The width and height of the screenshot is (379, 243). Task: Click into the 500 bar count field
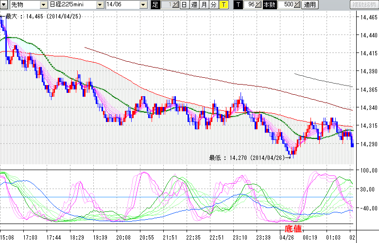286,5
